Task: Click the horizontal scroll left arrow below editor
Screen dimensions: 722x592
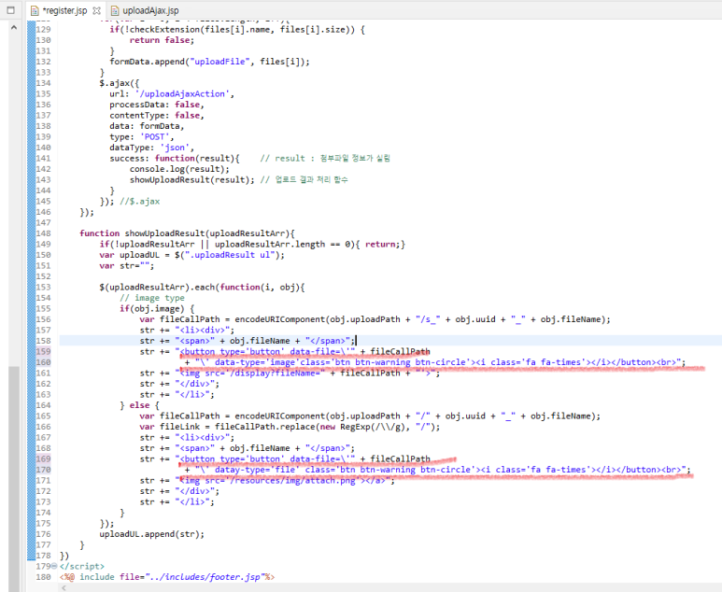Action: coord(64,588)
